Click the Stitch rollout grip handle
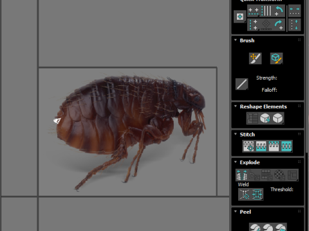 (x=299, y=134)
